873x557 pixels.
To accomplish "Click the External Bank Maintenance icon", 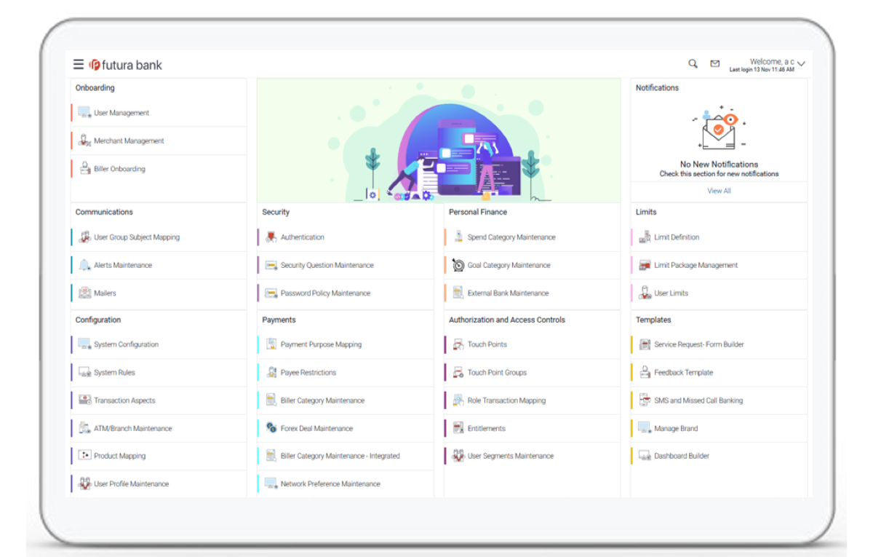I will 458,293.
